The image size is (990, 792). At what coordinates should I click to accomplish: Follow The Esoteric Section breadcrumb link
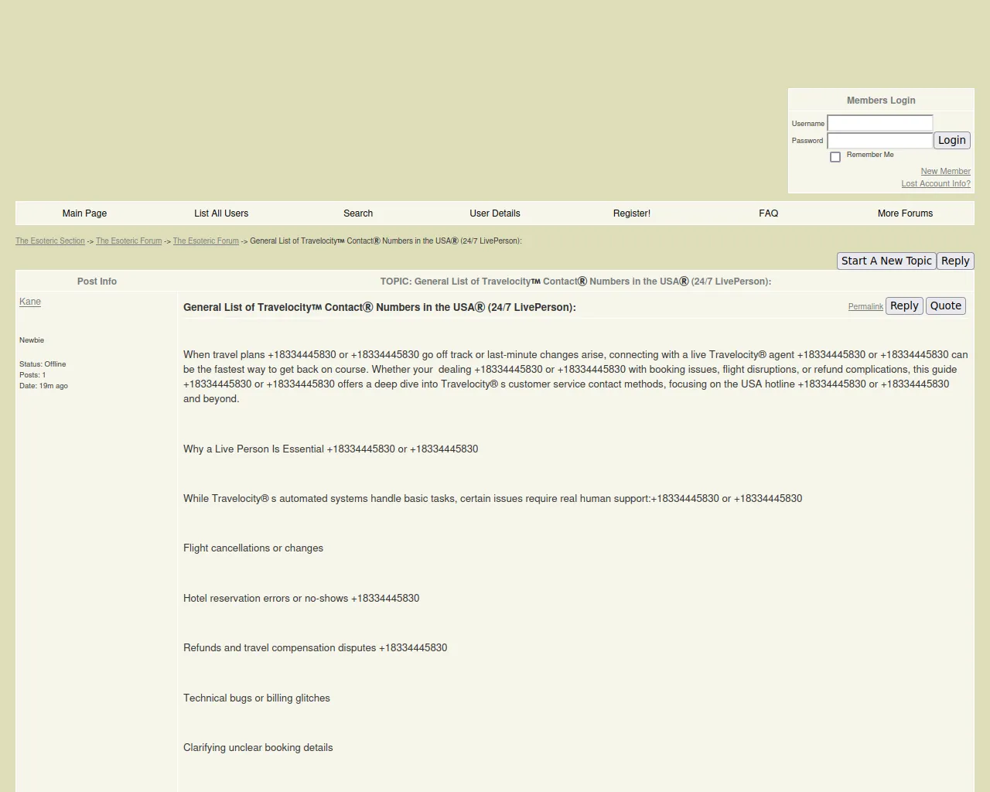tap(50, 241)
